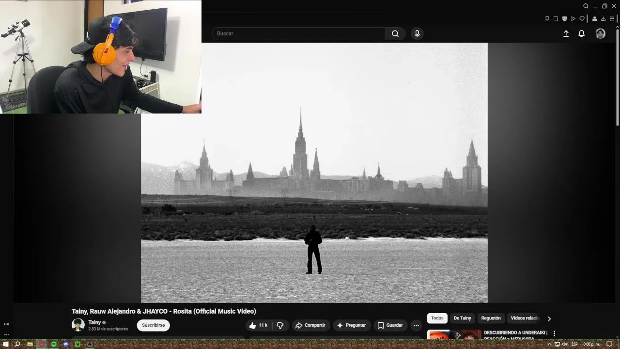
Task: Select the Todos filter chip
Action: (437, 318)
